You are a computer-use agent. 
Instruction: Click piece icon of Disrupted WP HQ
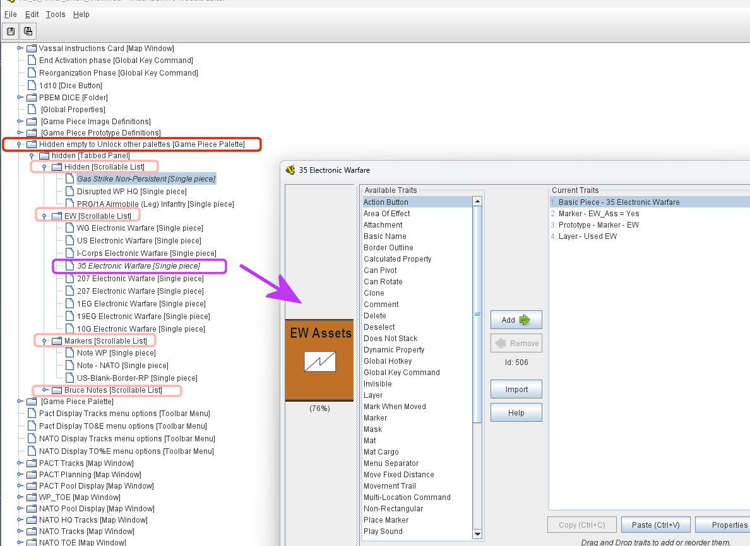pyautogui.click(x=69, y=191)
